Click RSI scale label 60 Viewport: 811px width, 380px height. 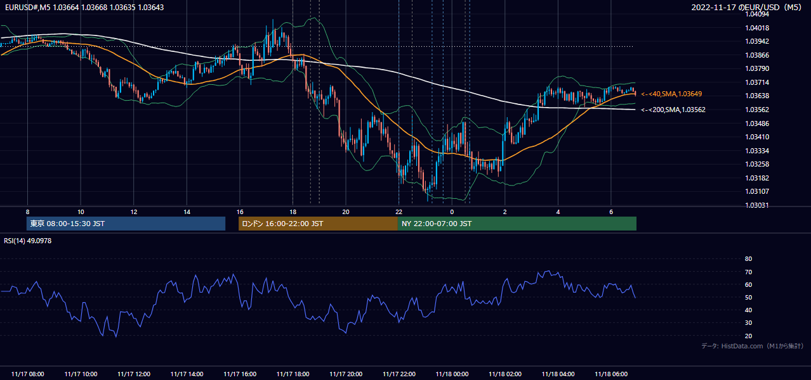coord(748,284)
